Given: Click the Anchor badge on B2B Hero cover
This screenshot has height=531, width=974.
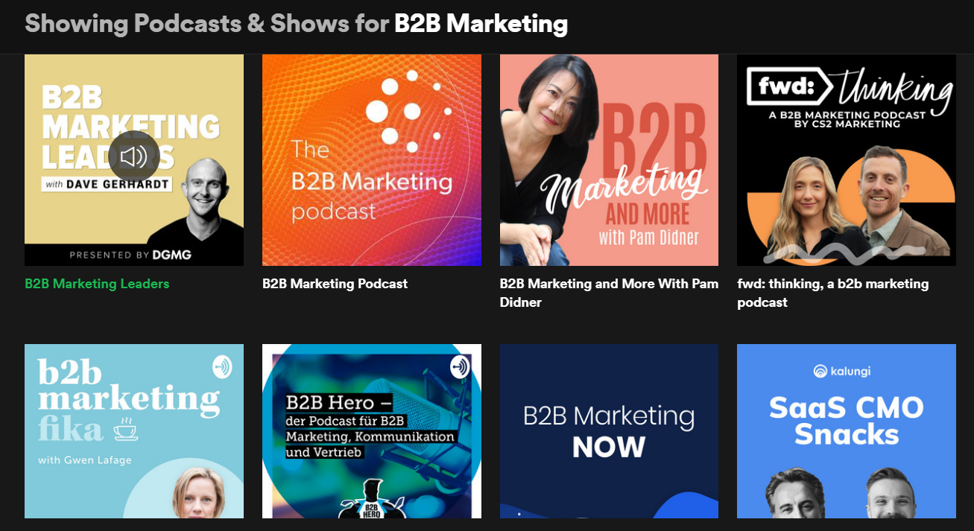Looking at the screenshot, I should [x=460, y=366].
